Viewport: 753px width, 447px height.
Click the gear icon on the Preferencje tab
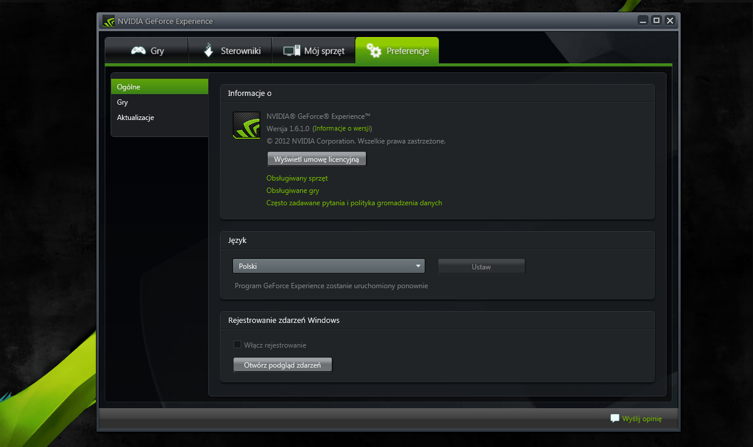click(x=375, y=51)
